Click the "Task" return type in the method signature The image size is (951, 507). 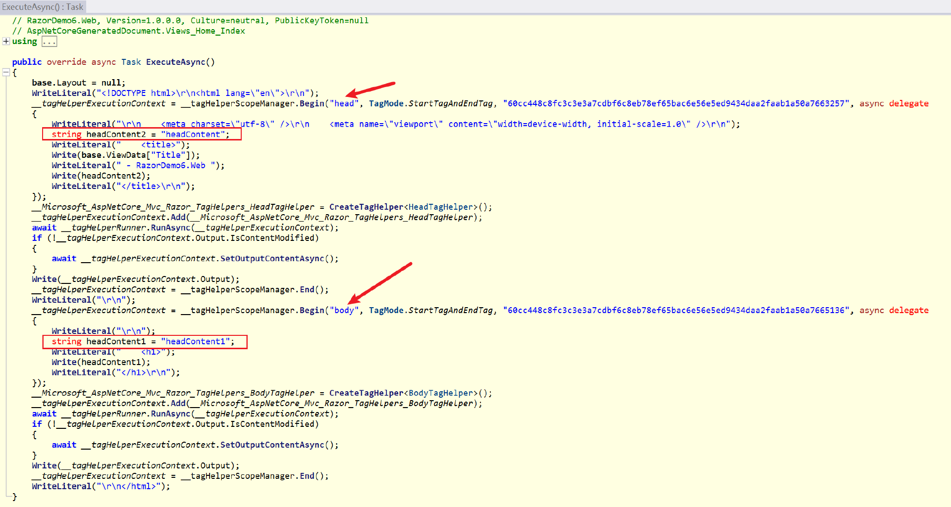131,62
